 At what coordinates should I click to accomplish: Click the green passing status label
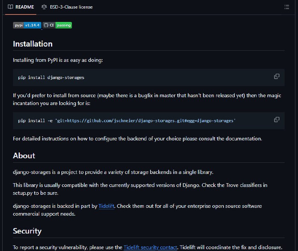coord(64,25)
